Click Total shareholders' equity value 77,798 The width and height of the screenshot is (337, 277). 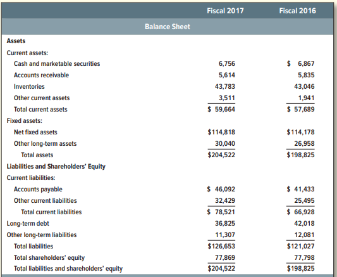click(x=304, y=257)
